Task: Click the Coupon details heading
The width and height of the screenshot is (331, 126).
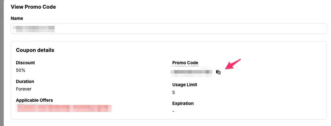Action: [x=35, y=50]
